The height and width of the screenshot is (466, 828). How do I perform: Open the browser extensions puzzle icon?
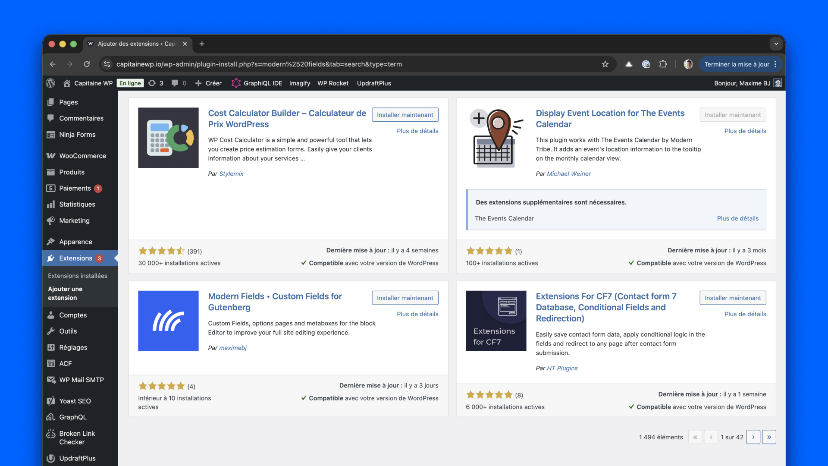(x=663, y=64)
